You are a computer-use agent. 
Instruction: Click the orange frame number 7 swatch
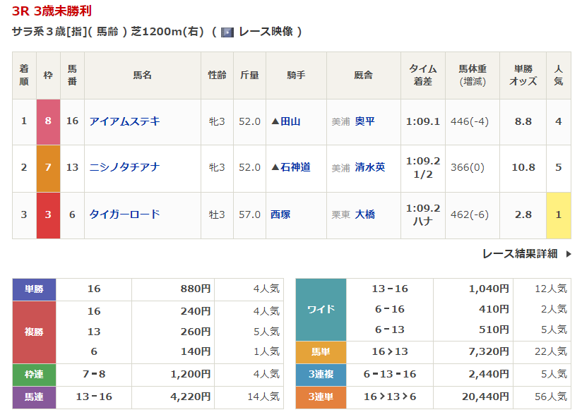(48, 167)
